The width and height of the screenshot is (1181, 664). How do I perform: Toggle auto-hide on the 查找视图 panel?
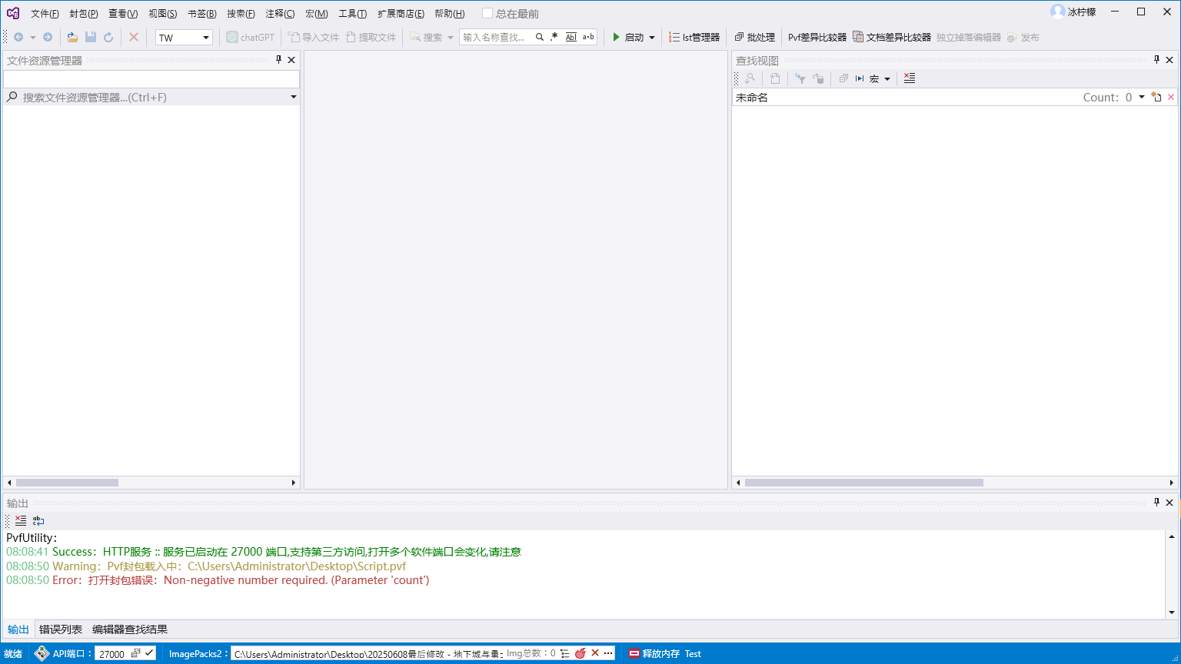pos(1156,60)
